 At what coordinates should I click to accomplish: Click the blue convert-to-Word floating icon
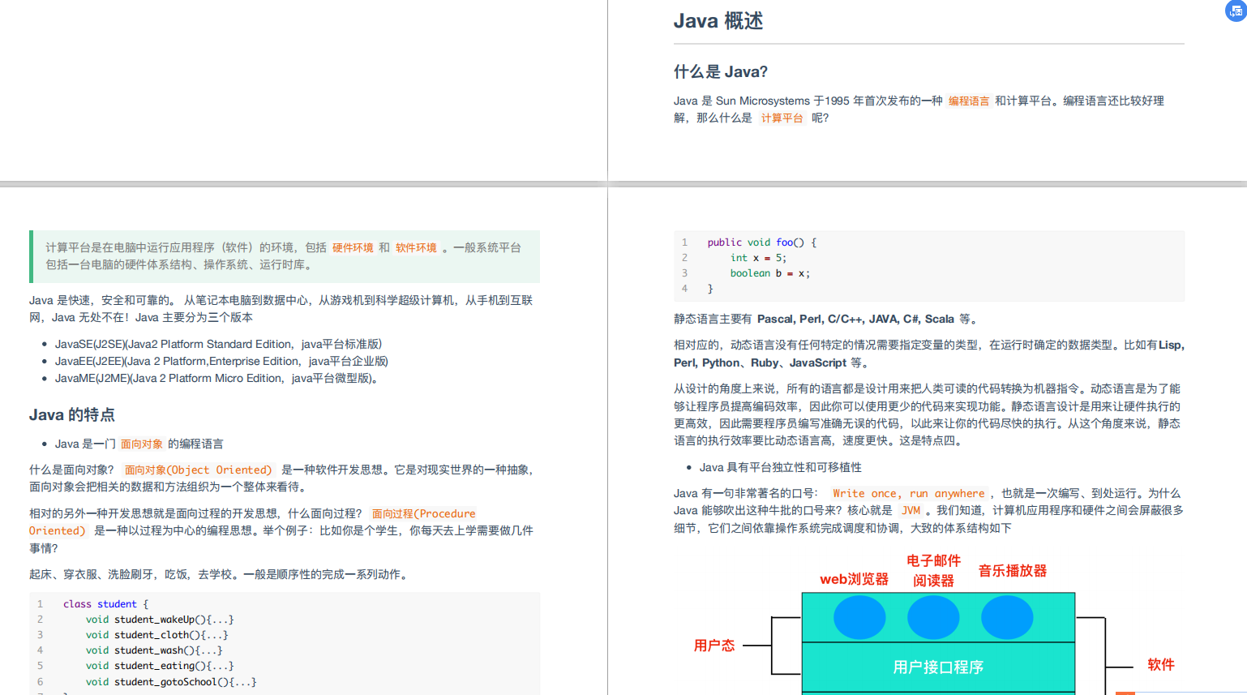[x=1236, y=11]
